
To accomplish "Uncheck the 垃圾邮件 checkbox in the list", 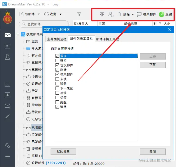I will pos(57,65).
